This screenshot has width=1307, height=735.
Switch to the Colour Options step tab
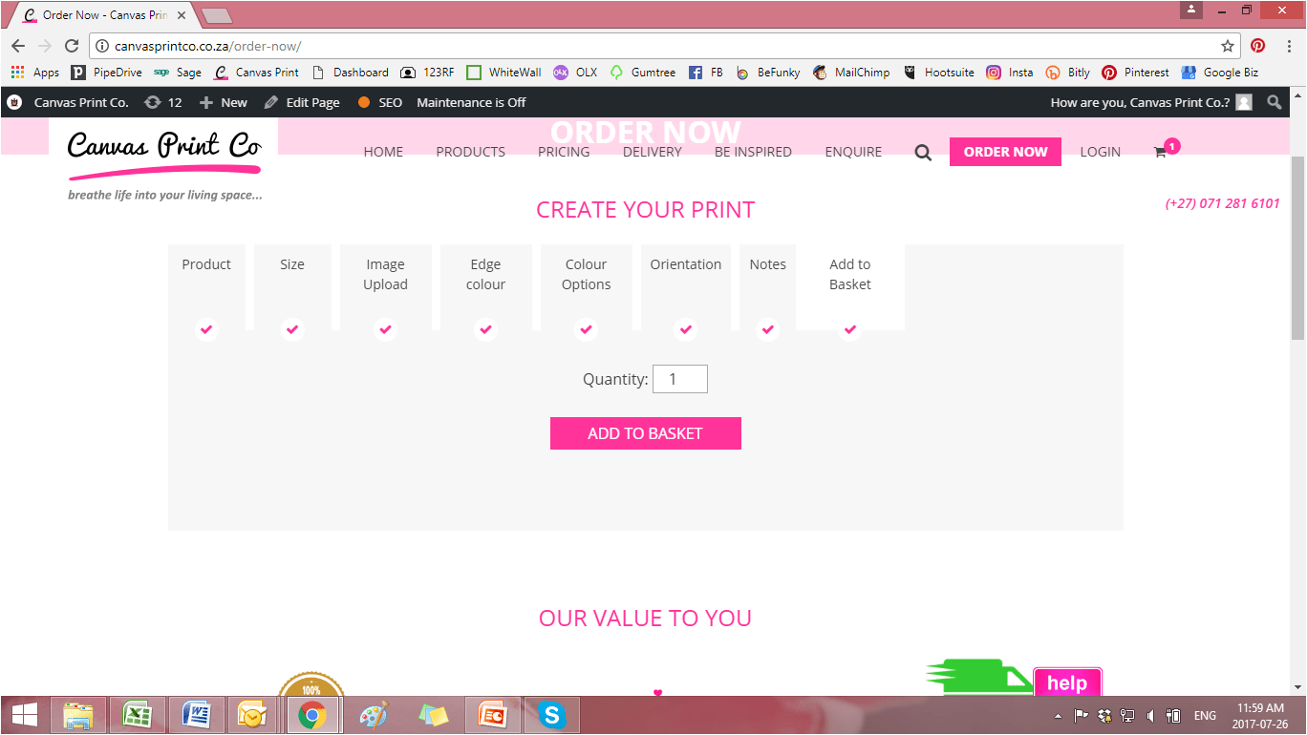(x=587, y=287)
